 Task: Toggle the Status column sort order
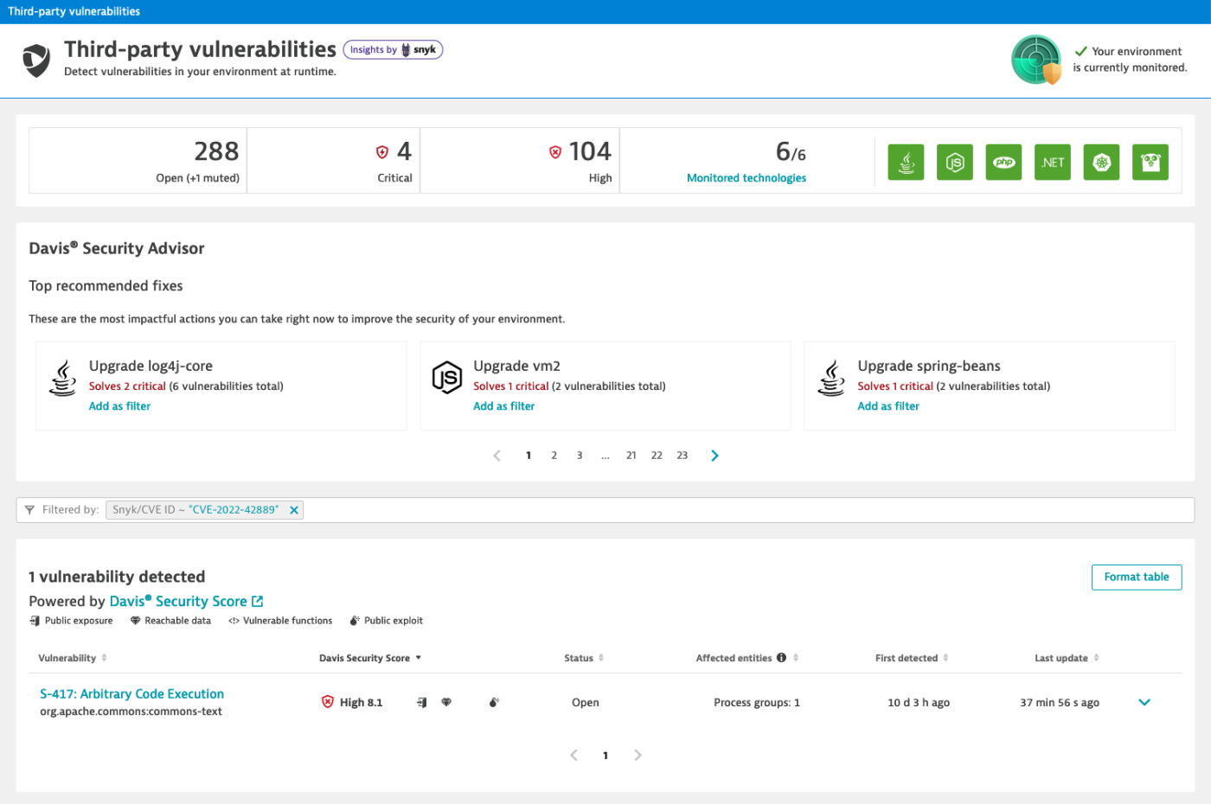click(x=603, y=657)
